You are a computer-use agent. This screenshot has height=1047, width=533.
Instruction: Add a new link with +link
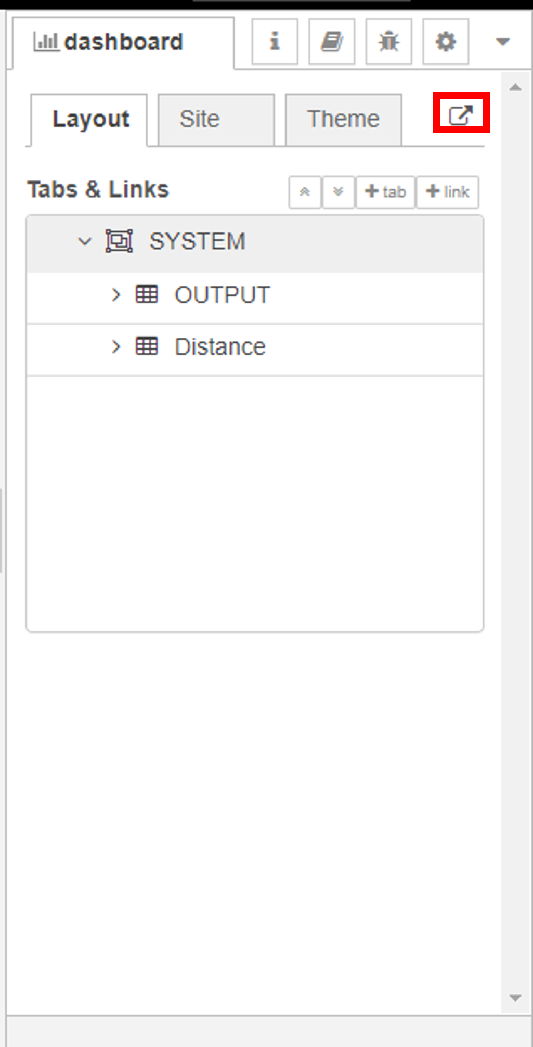point(447,192)
